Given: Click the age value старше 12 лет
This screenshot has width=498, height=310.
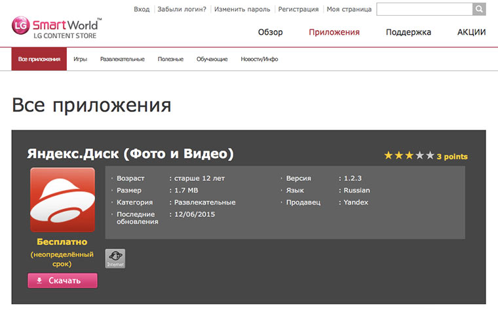Looking at the screenshot, I should 199,178.
